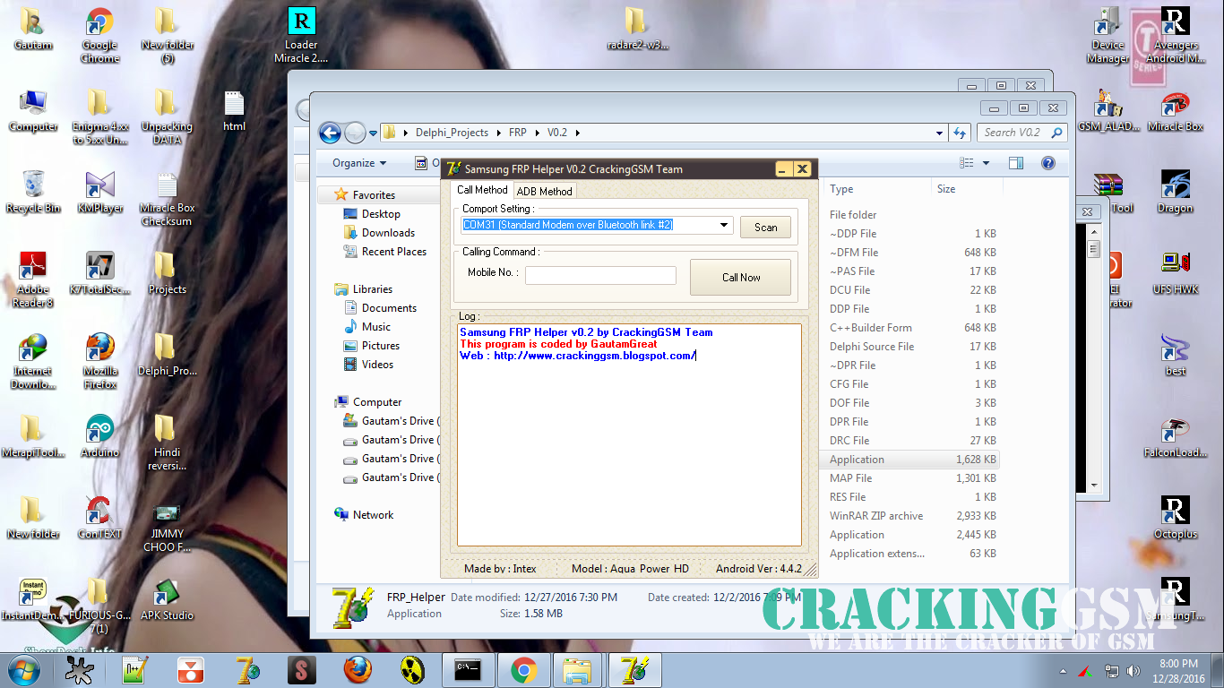Screen dimensions: 1224x688
Task: Click the FRP Helper icon in the taskbar
Action: (x=634, y=670)
